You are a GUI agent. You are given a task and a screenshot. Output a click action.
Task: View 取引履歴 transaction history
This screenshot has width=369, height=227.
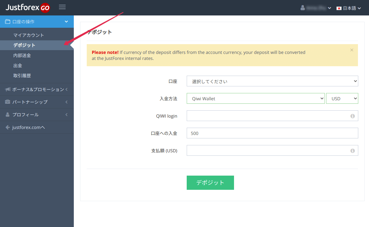pos(22,76)
